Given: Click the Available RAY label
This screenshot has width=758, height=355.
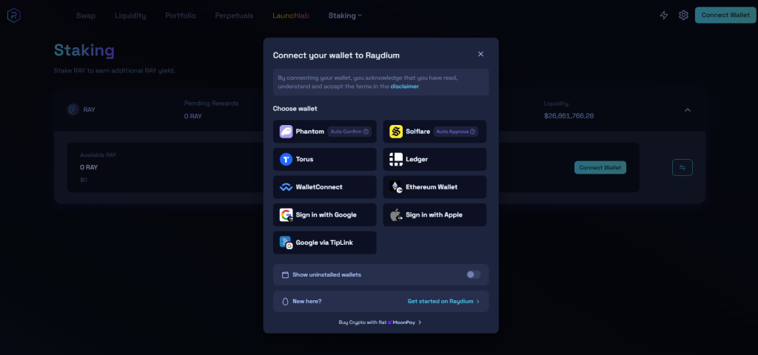Looking at the screenshot, I should (98, 155).
